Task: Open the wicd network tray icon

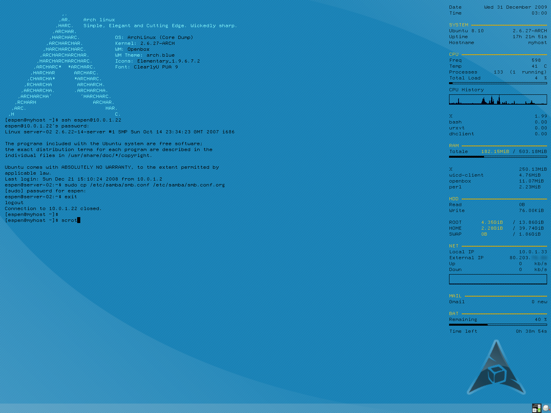Action: [536, 408]
